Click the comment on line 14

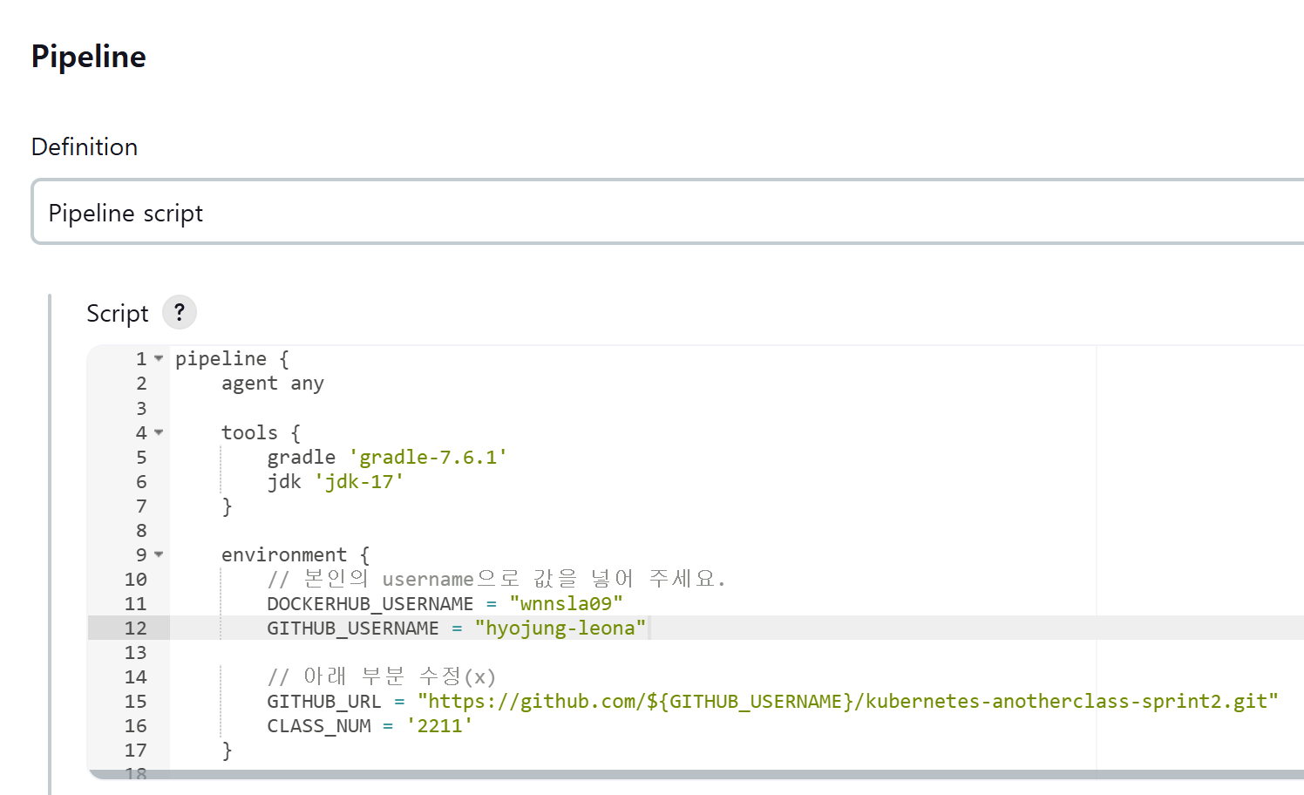[x=381, y=677]
